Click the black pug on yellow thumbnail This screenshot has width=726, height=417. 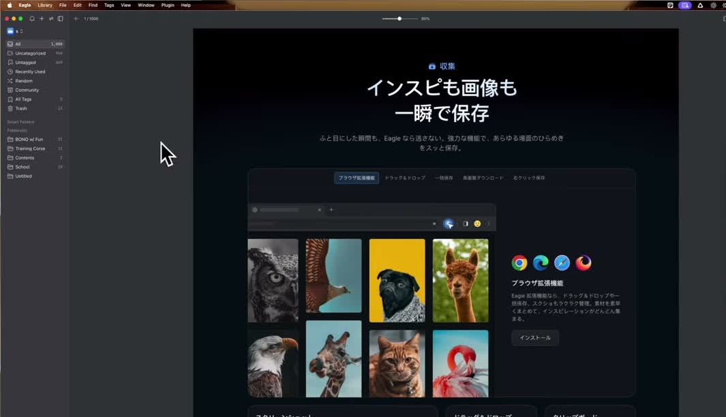pos(397,281)
